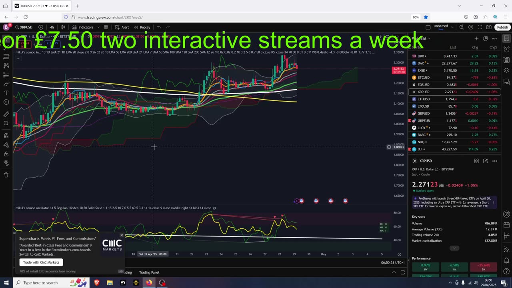Maximize the bottom panel icon
The height and width of the screenshot is (288, 512).
(403, 272)
